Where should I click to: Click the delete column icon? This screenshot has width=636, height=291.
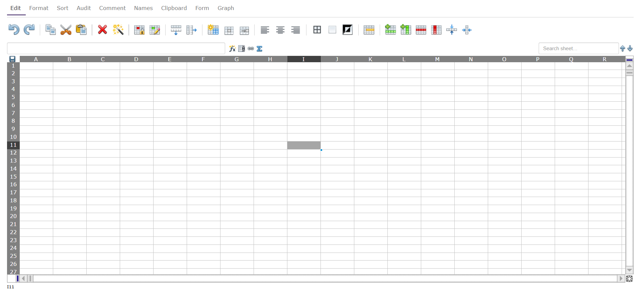point(436,30)
